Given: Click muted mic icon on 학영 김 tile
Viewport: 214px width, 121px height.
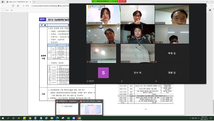Looking at the screenshot, I should point(156,62).
